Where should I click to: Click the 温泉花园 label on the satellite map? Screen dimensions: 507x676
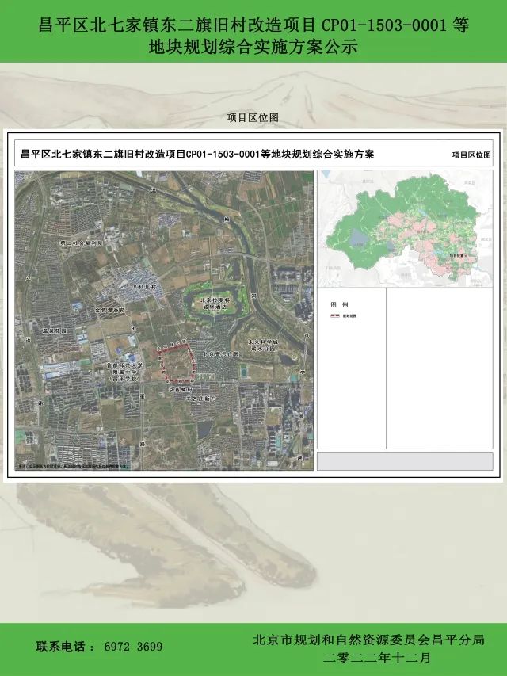[x=54, y=330]
